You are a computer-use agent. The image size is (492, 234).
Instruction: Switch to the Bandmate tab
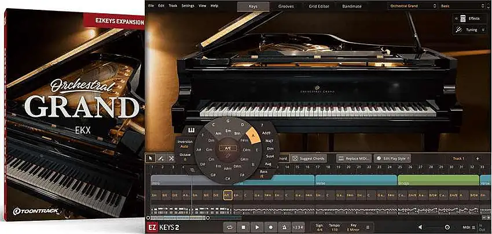pyautogui.click(x=352, y=6)
